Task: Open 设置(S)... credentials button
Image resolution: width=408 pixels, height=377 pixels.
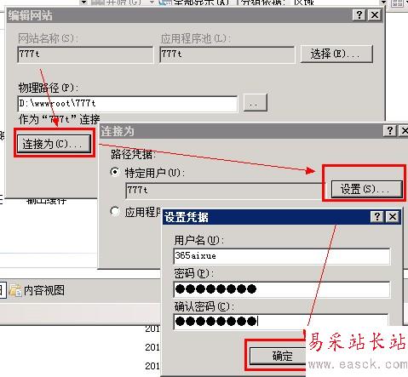Action: (366, 189)
